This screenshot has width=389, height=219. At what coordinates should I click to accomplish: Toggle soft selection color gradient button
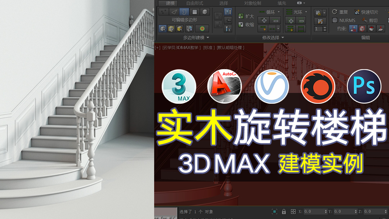pyautogui.click(x=202, y=28)
